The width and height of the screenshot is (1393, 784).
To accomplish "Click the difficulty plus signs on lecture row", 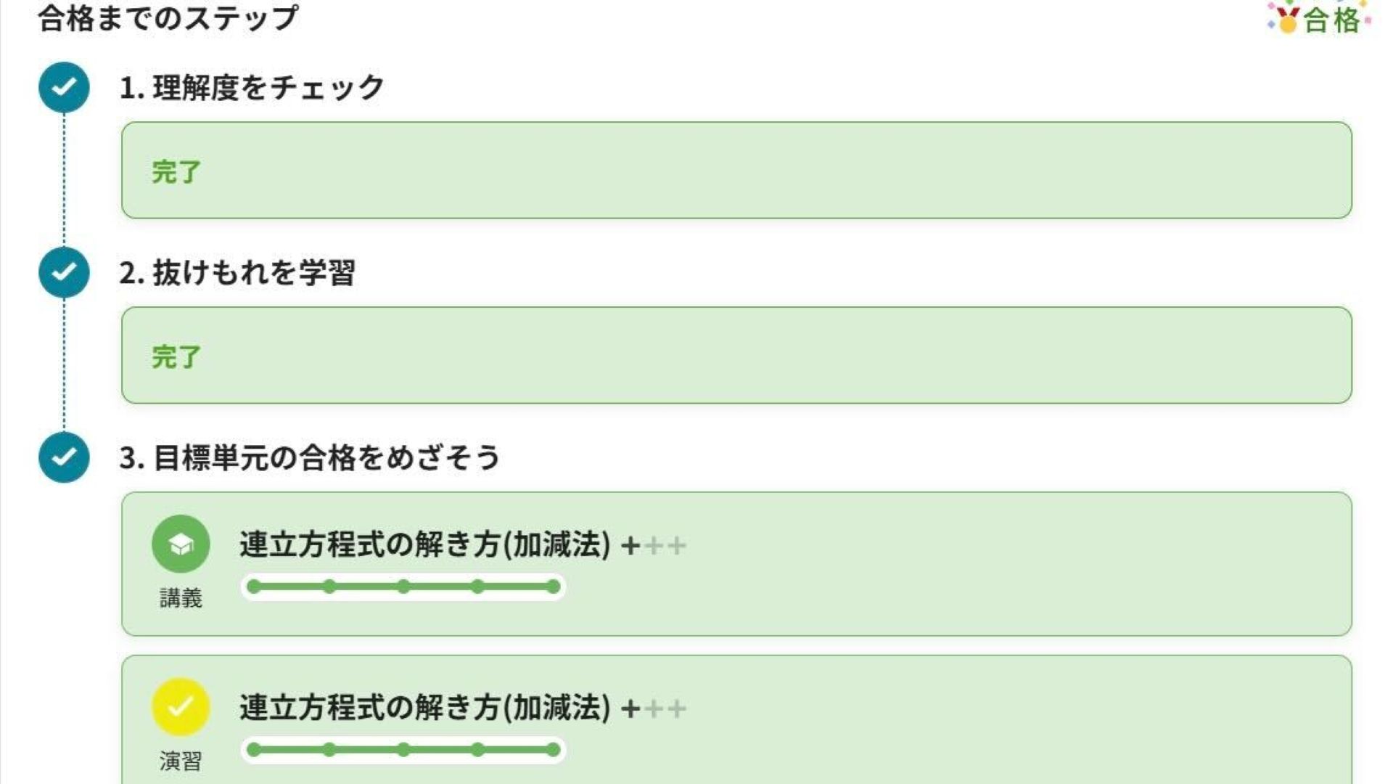I will (x=653, y=545).
